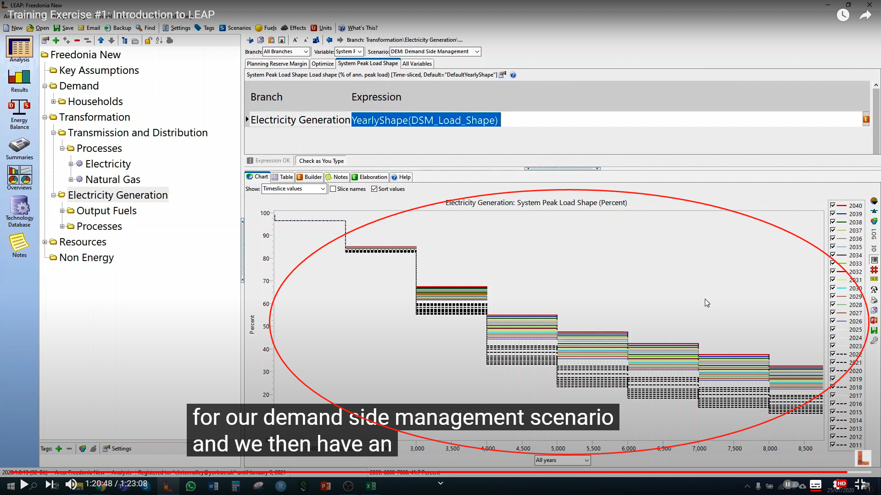This screenshot has height=495, width=881.
Task: Open the Overviews view
Action: click(x=19, y=178)
